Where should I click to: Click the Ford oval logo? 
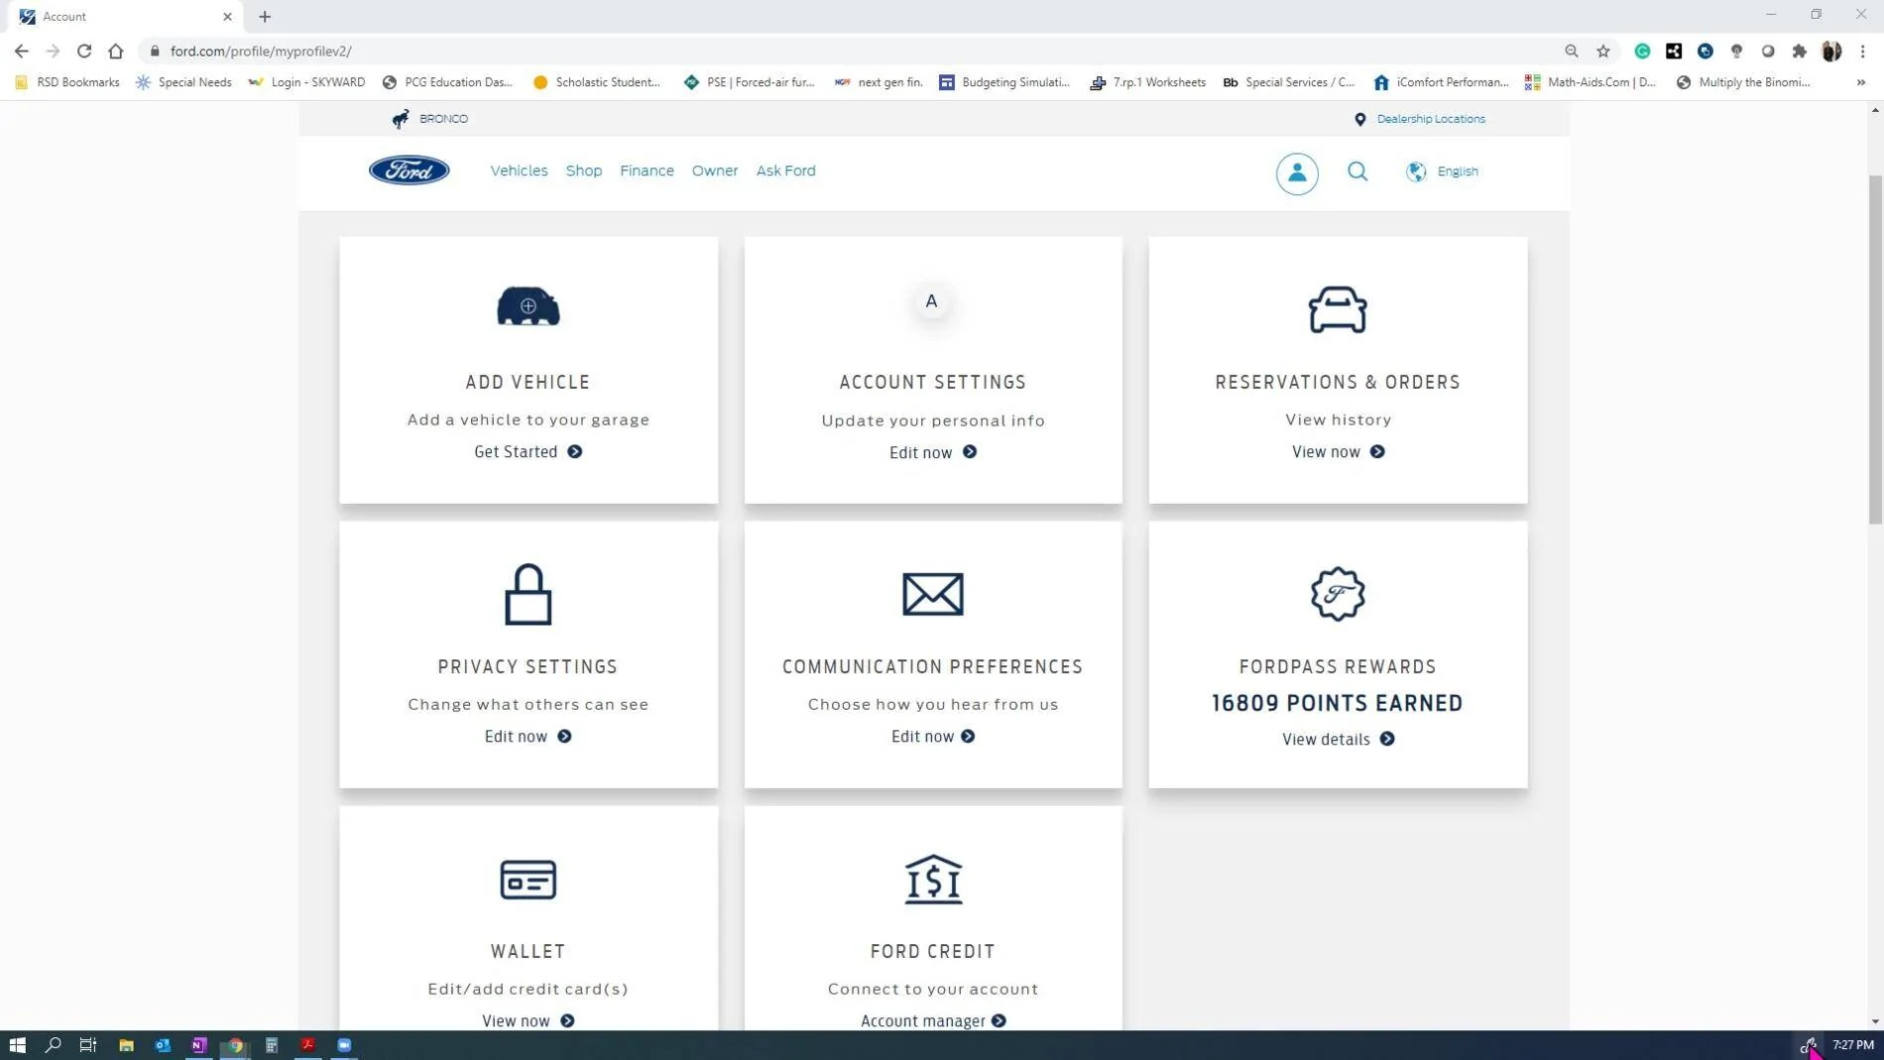point(410,171)
